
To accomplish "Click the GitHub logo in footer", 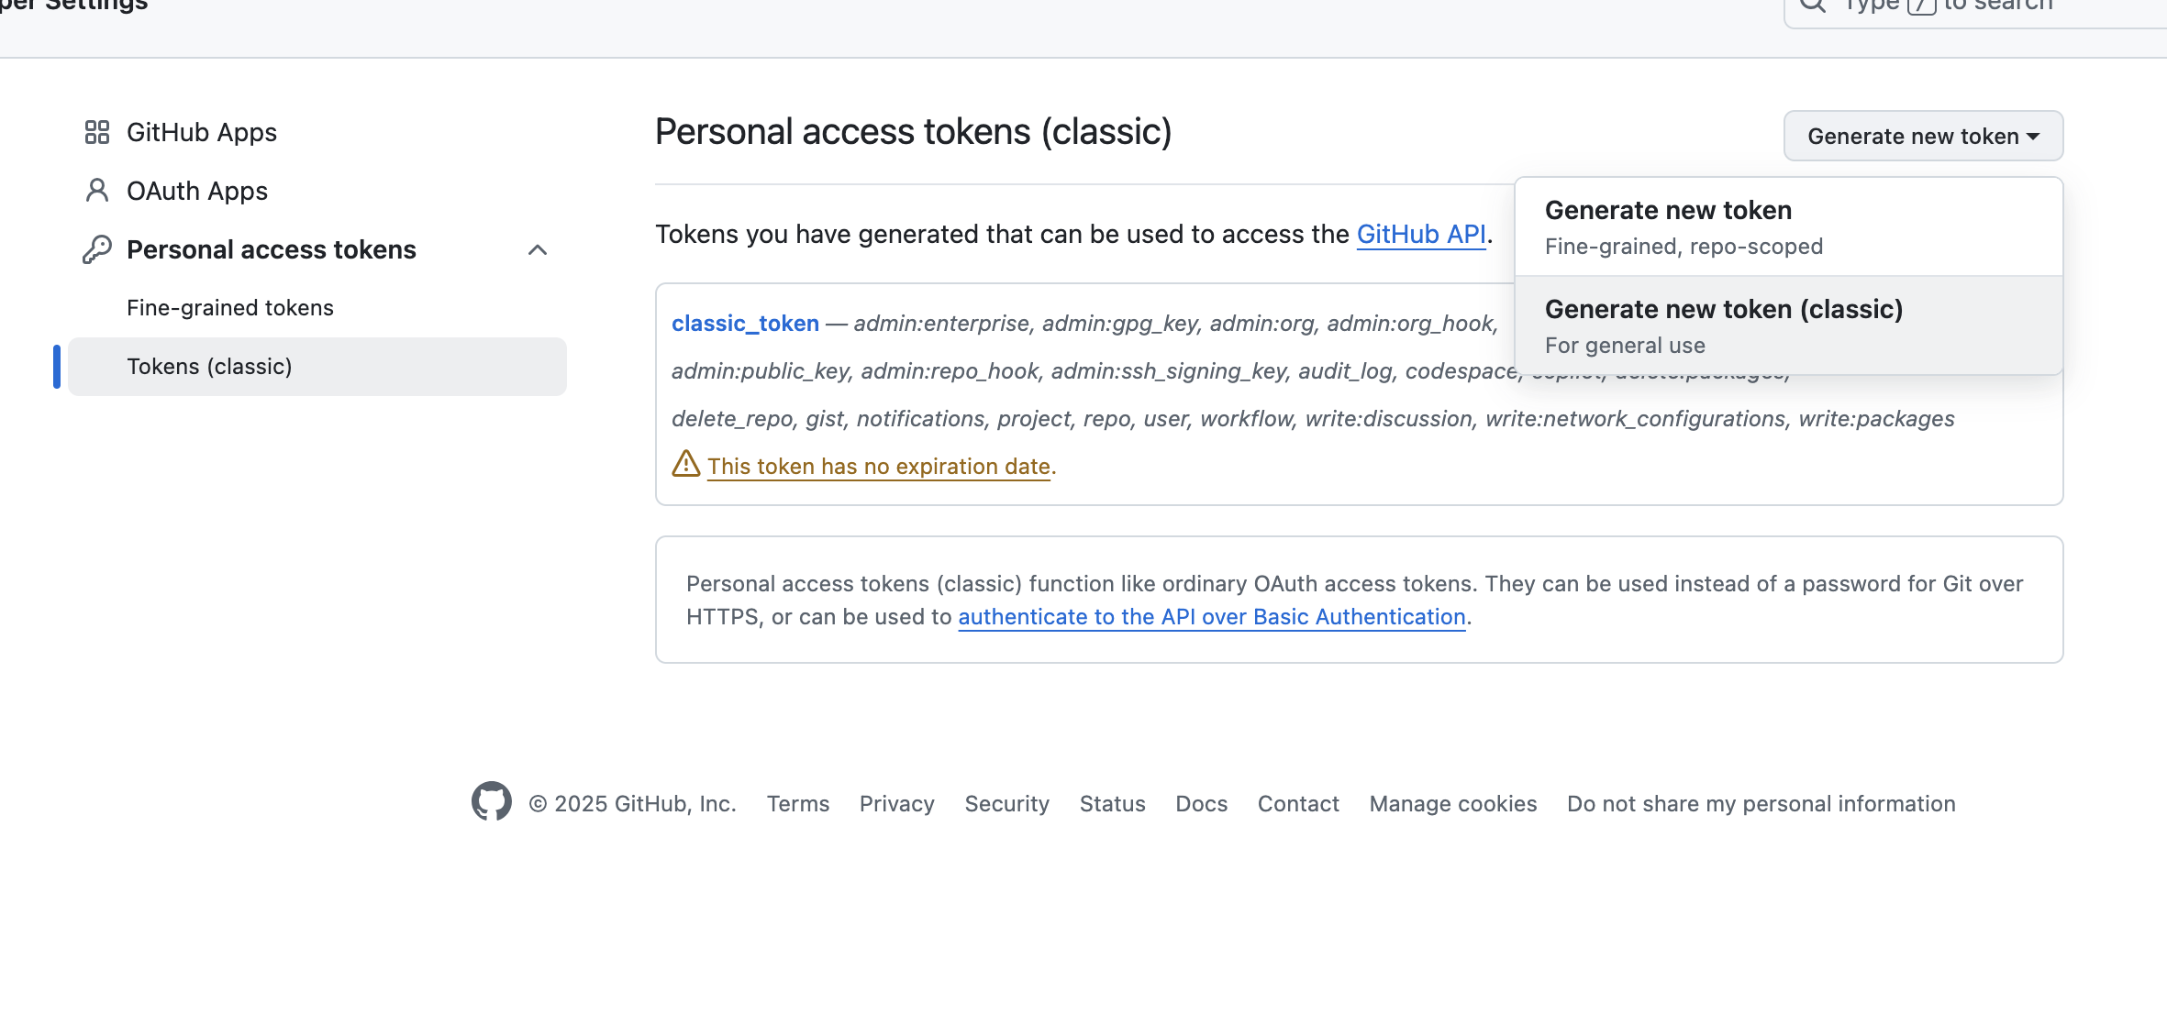I will [492, 801].
